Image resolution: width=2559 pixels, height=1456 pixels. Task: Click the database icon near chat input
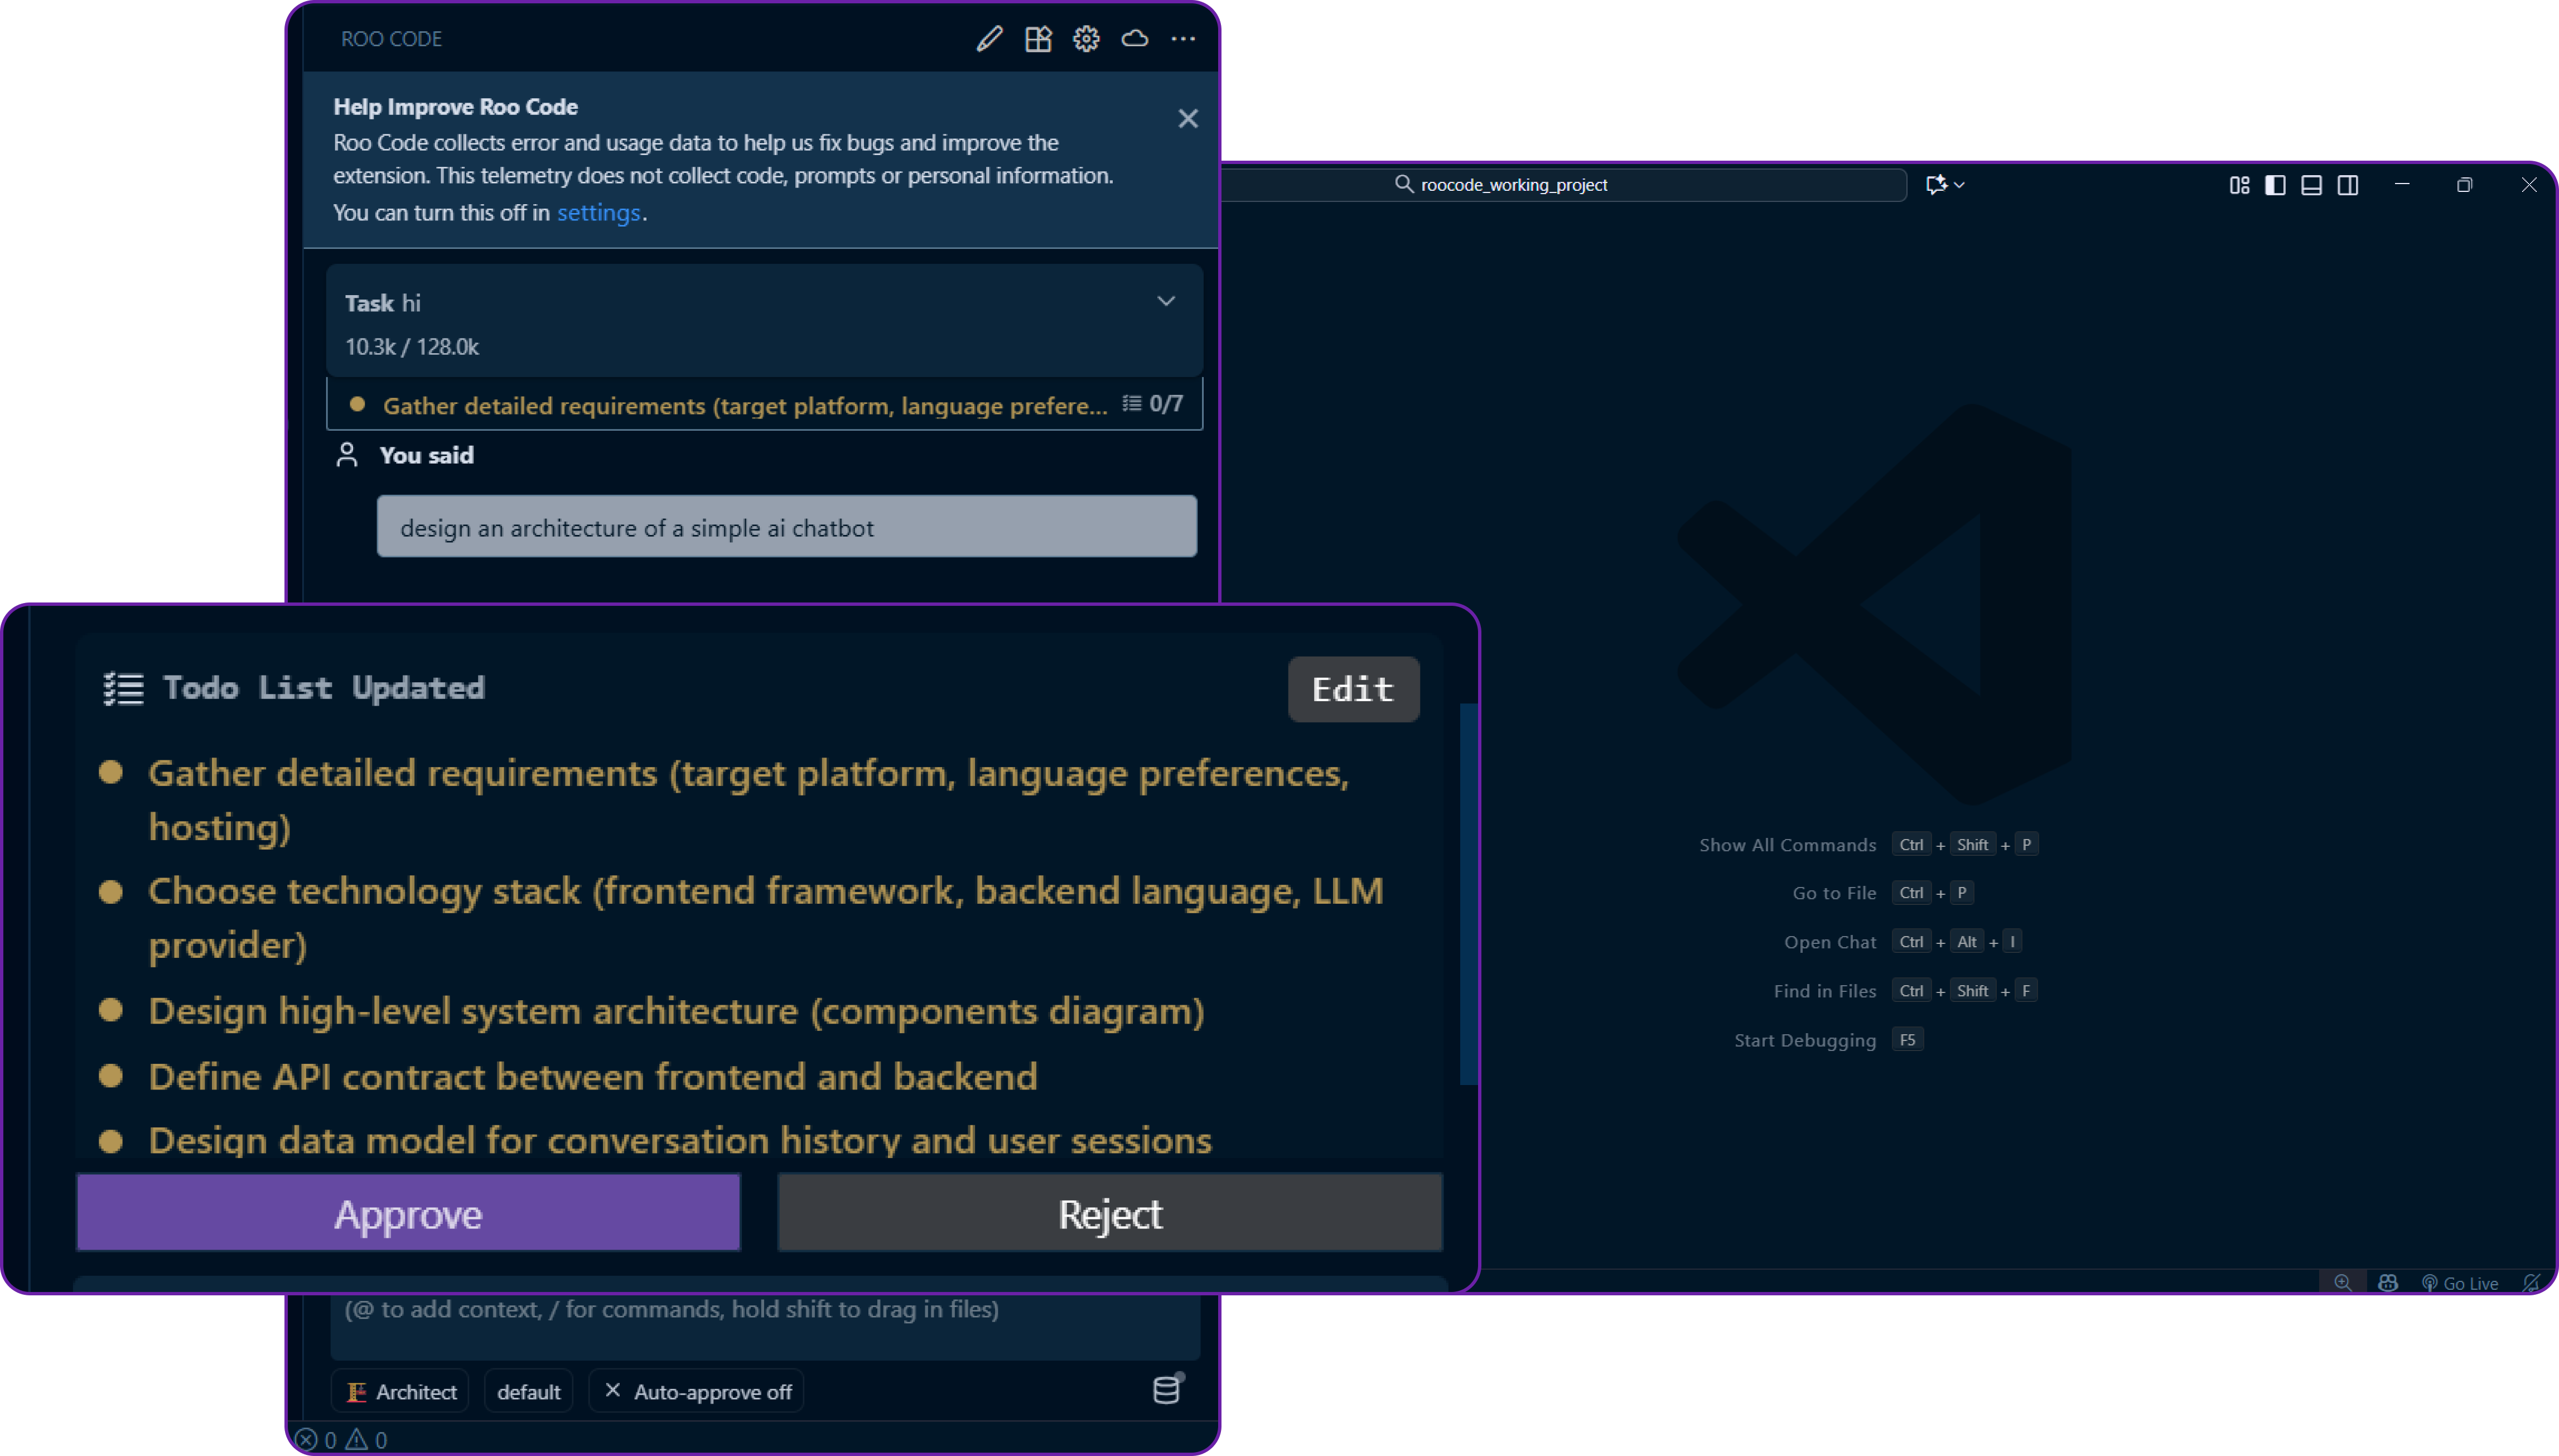(1166, 1390)
